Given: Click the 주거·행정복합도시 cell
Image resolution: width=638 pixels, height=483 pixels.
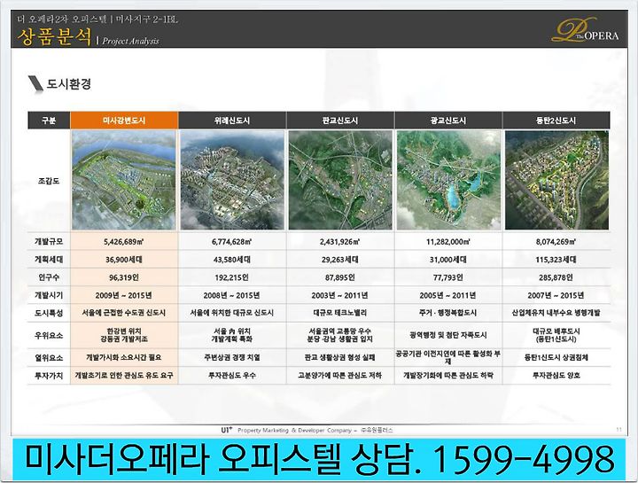Looking at the screenshot, I should pyautogui.click(x=448, y=313).
